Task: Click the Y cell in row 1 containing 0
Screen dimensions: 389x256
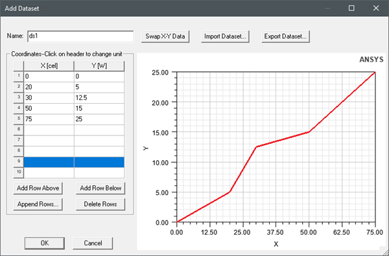Action: coord(99,76)
